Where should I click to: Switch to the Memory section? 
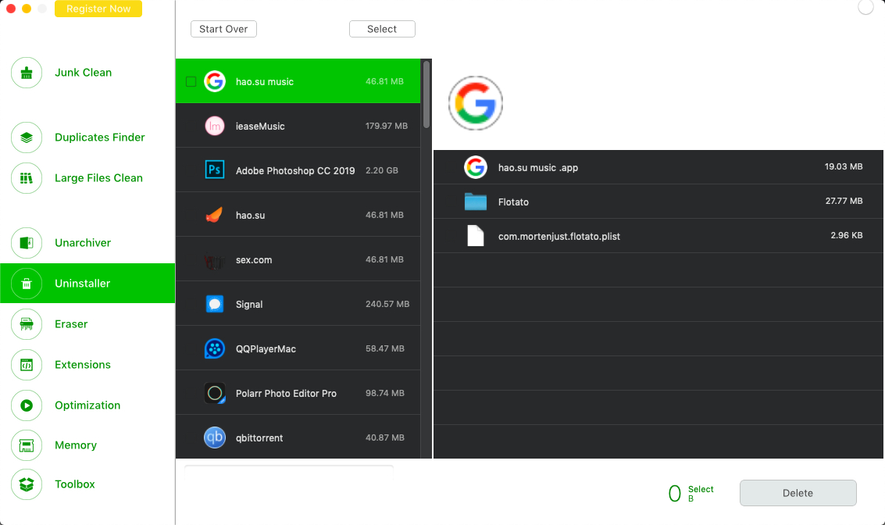pyautogui.click(x=76, y=445)
